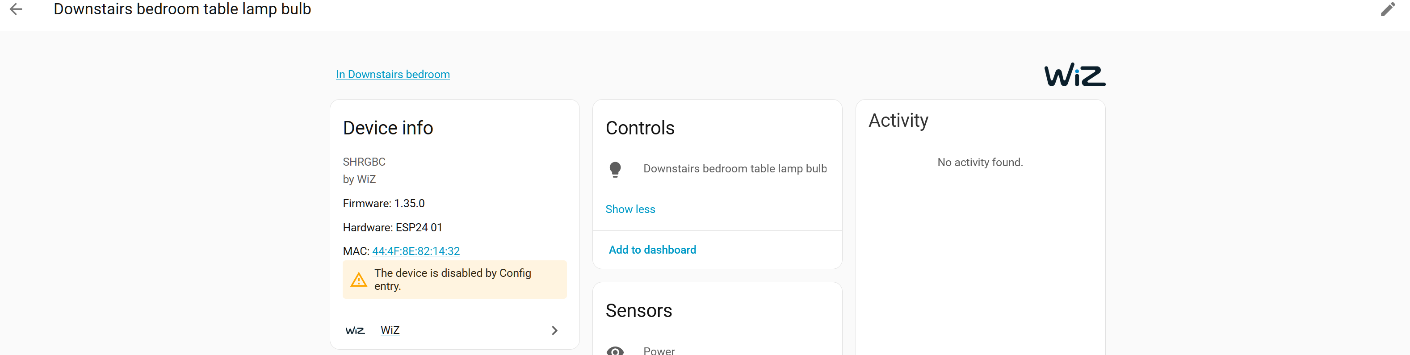Click the No activity found message
Screen dimensions: 1410x355
point(979,163)
